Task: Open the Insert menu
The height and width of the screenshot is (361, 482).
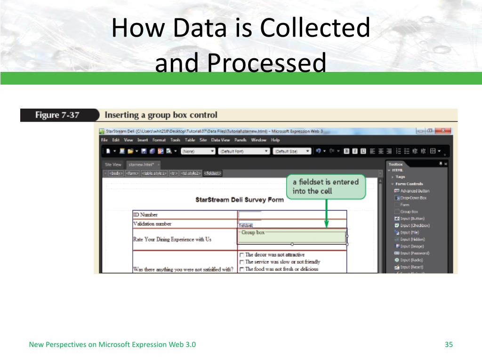Action: coord(143,140)
